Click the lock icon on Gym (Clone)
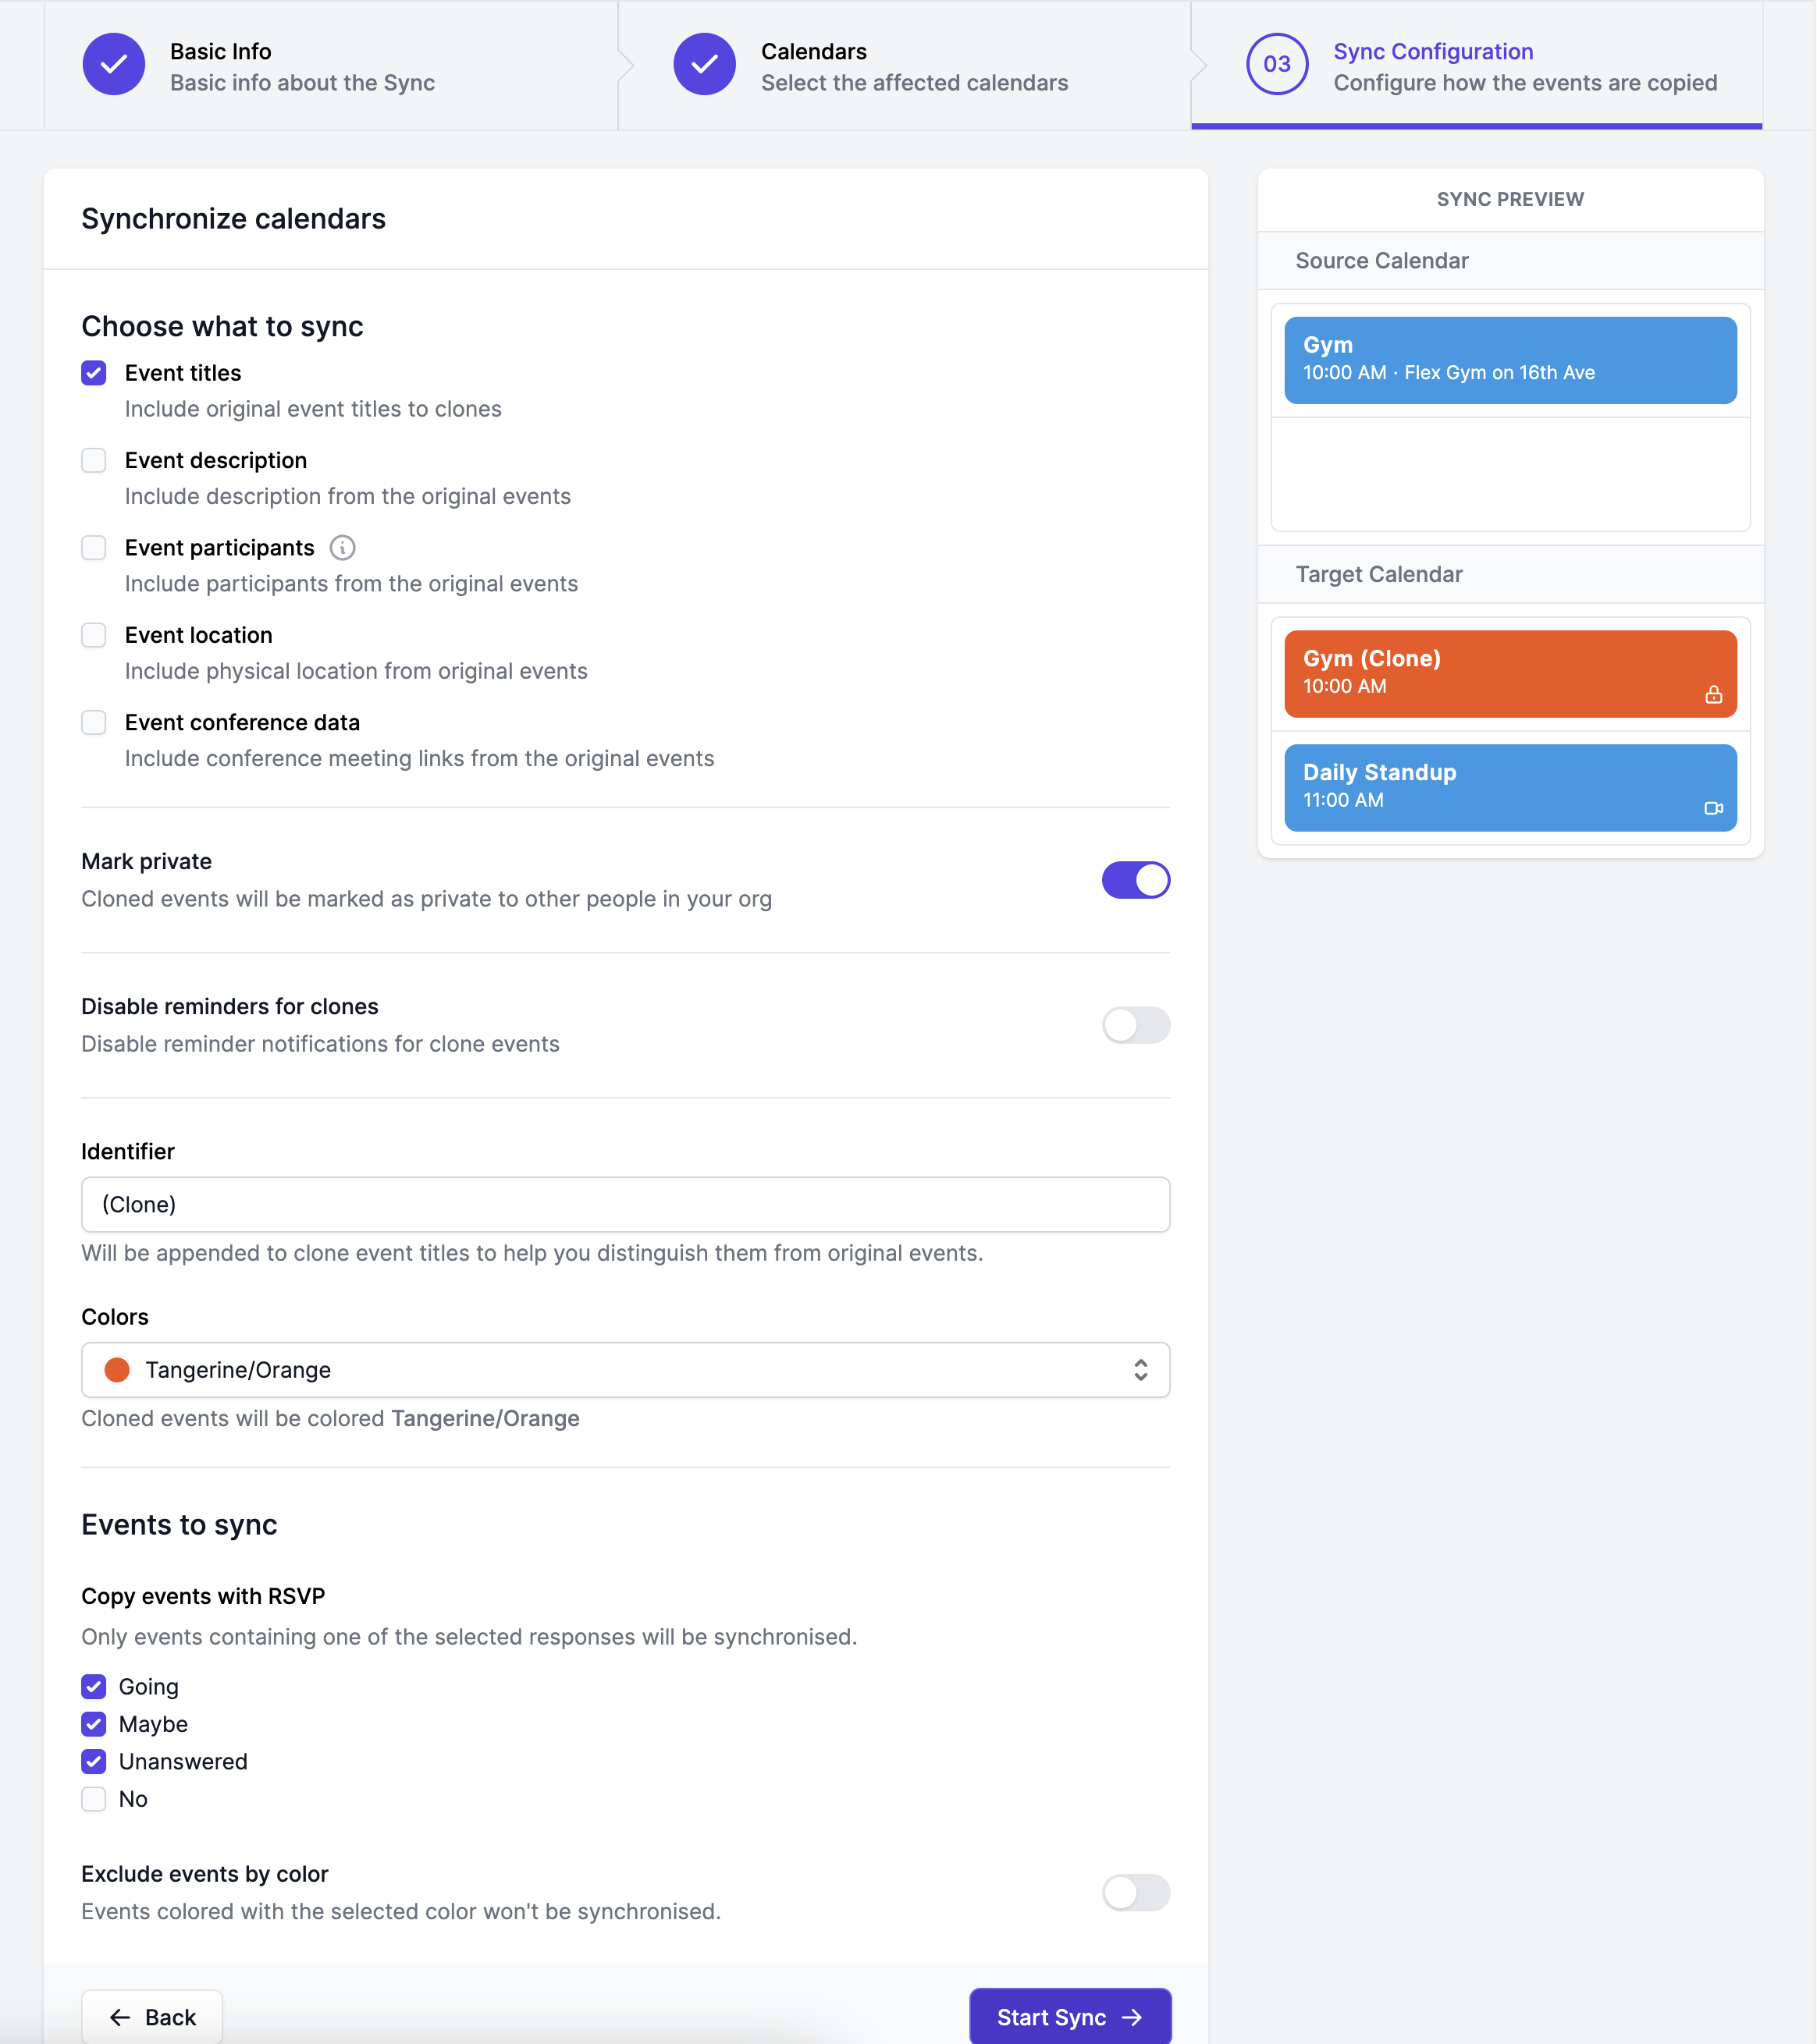 1713,695
